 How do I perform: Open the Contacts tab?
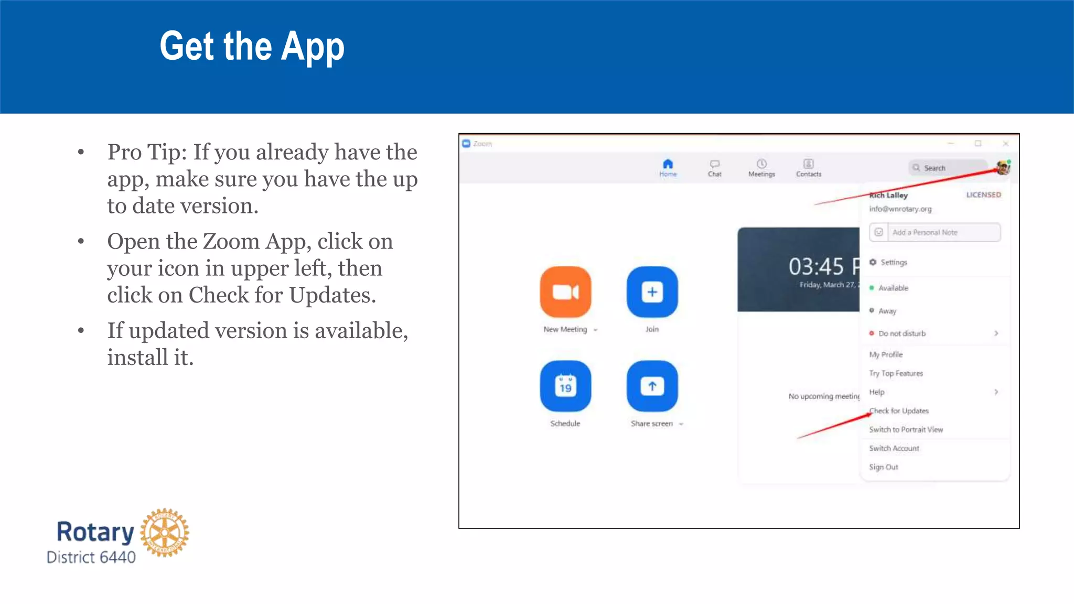tap(809, 168)
